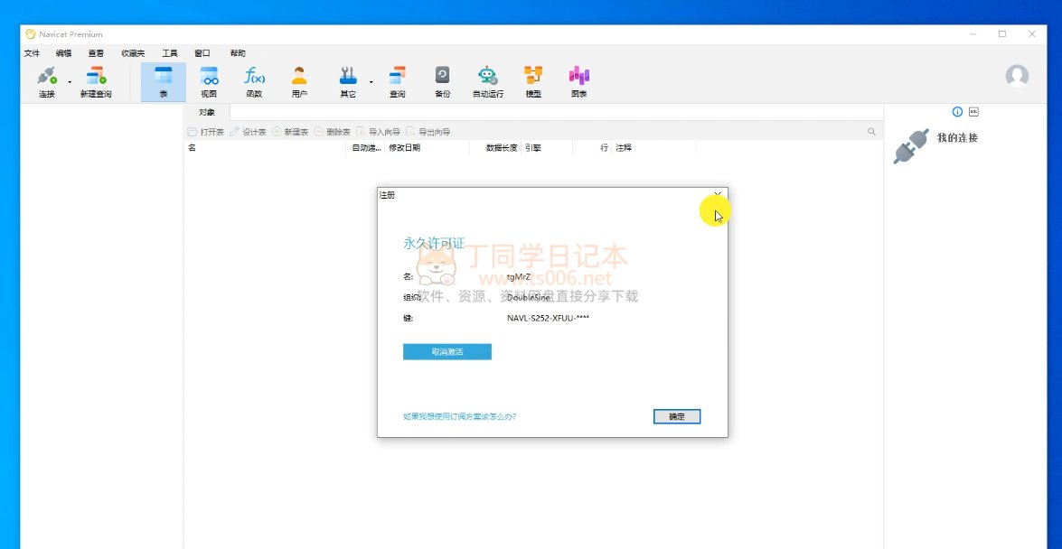Sort by the 引擎 (Engine) column header

click(547, 147)
